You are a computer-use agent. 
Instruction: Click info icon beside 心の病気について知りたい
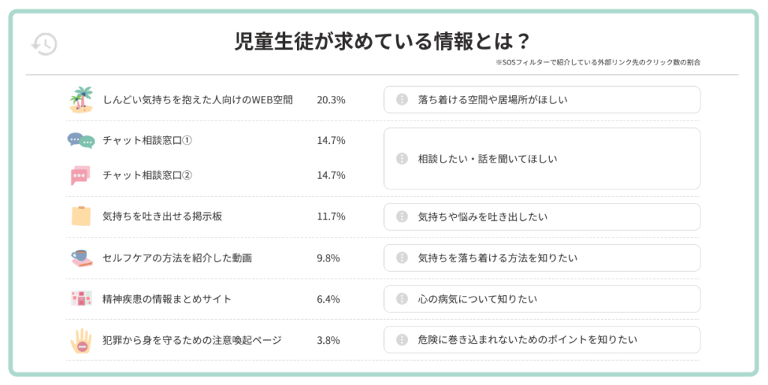coord(402,299)
